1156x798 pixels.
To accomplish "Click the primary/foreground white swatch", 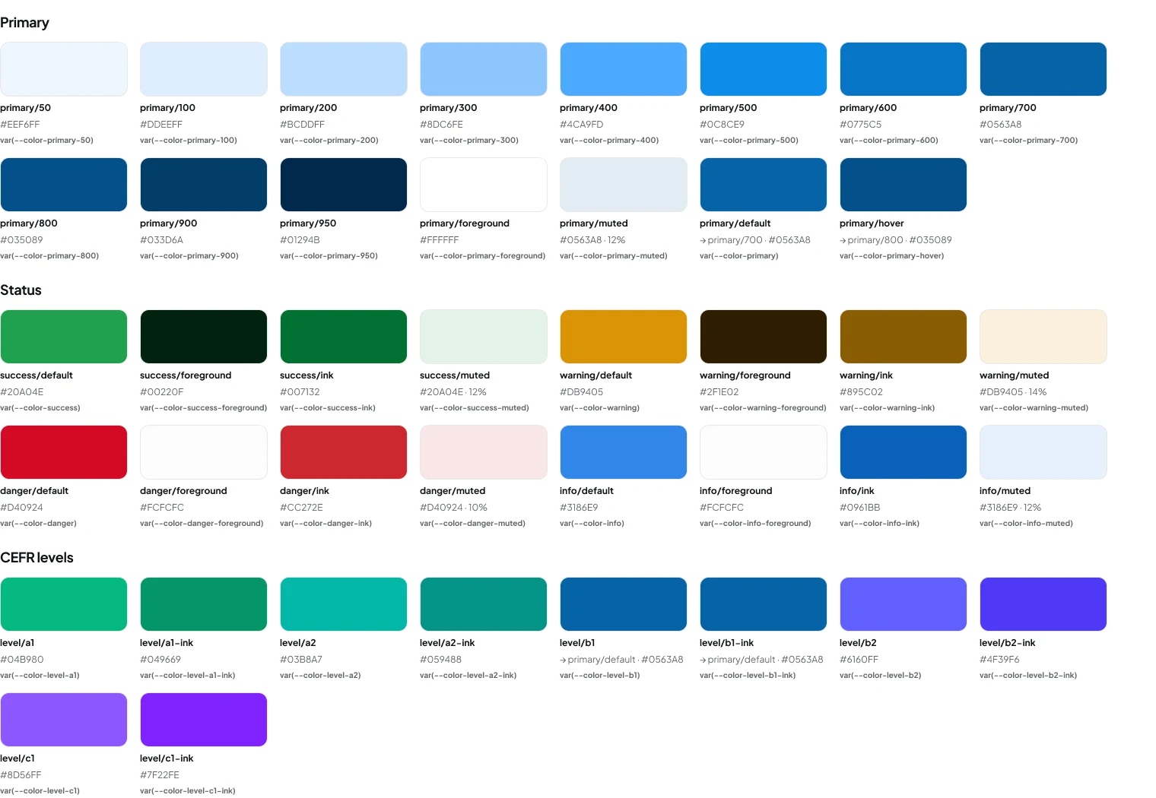I will [484, 185].
